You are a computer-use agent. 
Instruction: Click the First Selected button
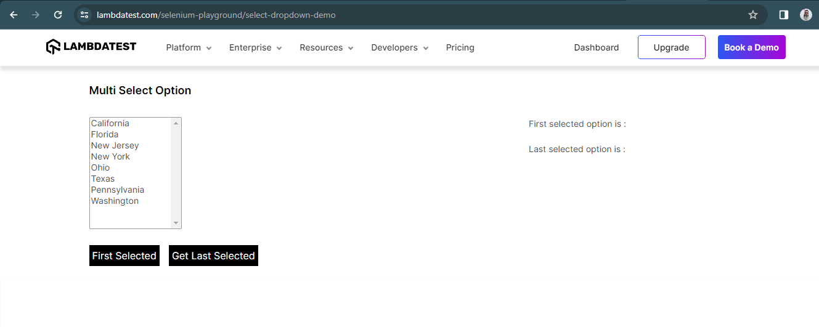tap(124, 256)
